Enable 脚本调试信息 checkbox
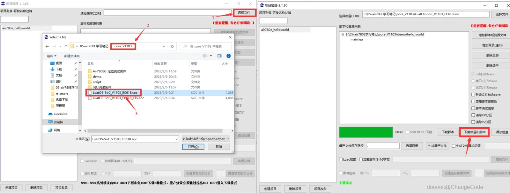510x193 pixels. (473, 108)
